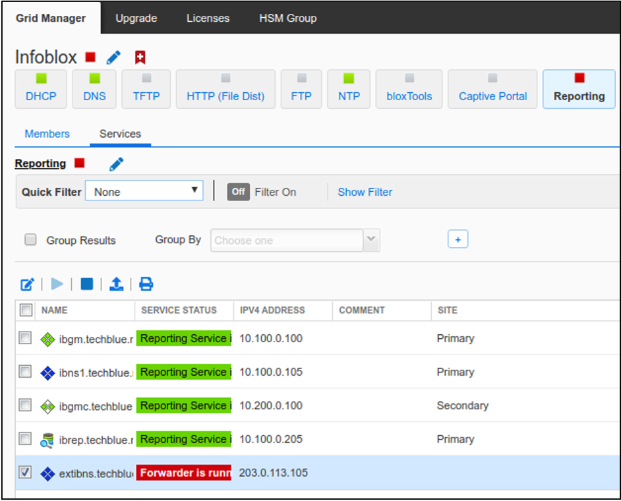Start the service with the play icon
621x501 pixels.
pos(57,283)
